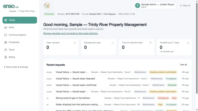This screenshot has height=111, width=198.
Task: Click the High priority badge
Action: 160,105
